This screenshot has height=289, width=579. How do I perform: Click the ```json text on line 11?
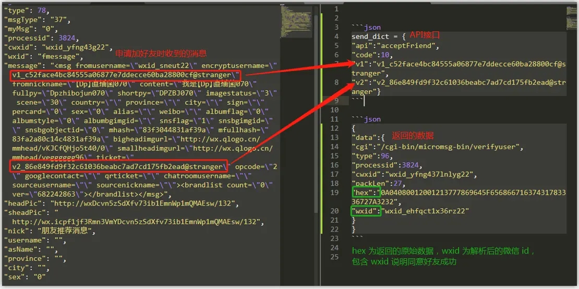coord(366,119)
